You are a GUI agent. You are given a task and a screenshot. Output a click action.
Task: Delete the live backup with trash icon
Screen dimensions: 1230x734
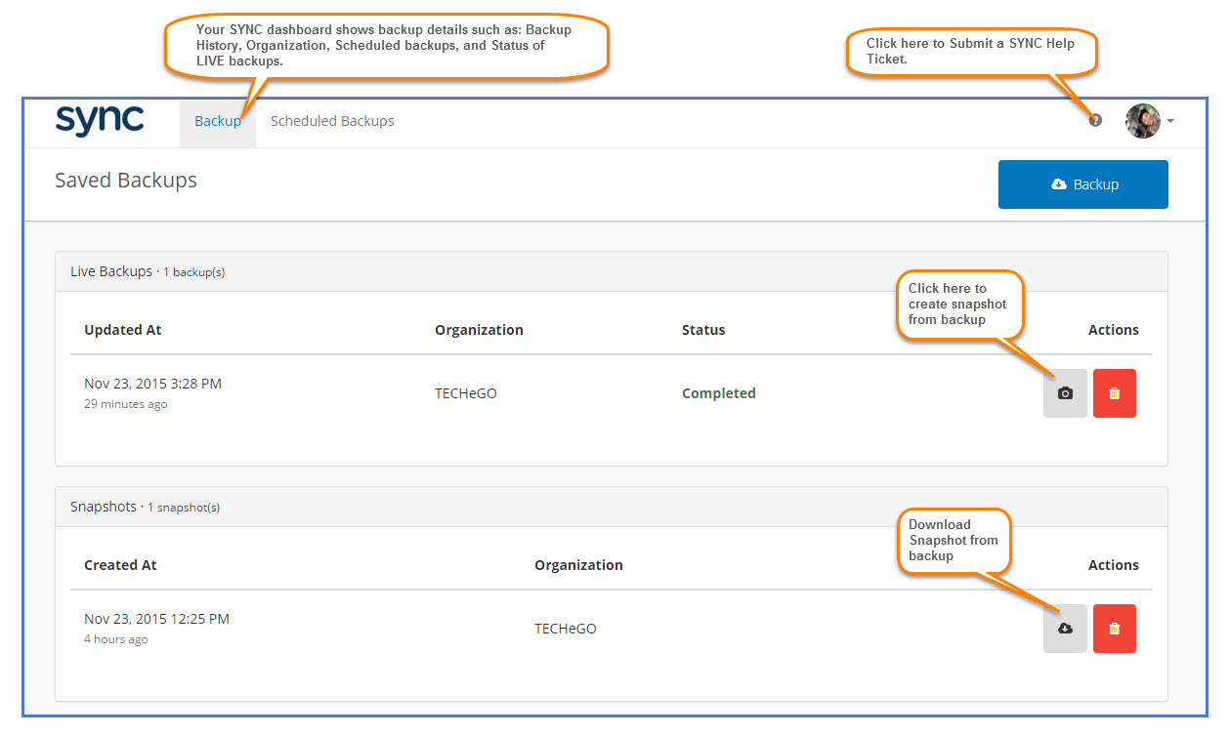pos(1114,393)
